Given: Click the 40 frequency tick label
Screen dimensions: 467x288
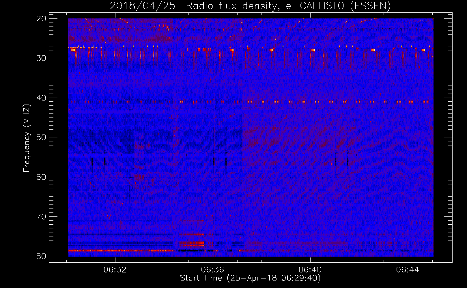Looking at the screenshot, I should (x=42, y=98).
